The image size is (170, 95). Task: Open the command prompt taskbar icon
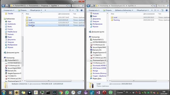[48, 93]
